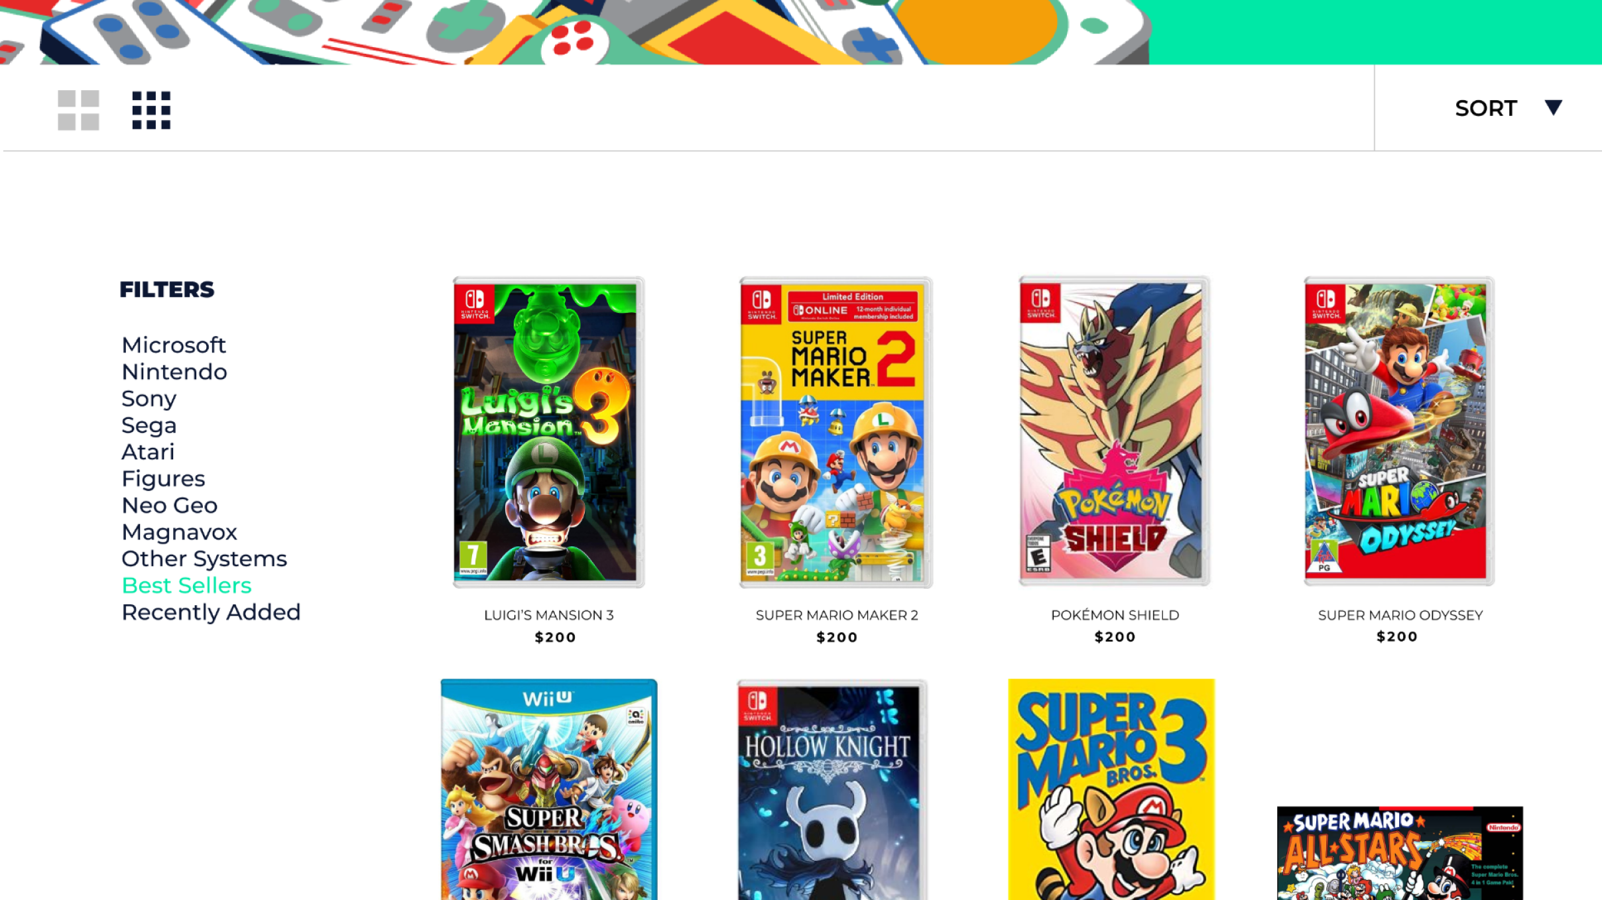Select the Super Smash Bros Wii U cover
This screenshot has height=900, width=1602.
click(549, 789)
